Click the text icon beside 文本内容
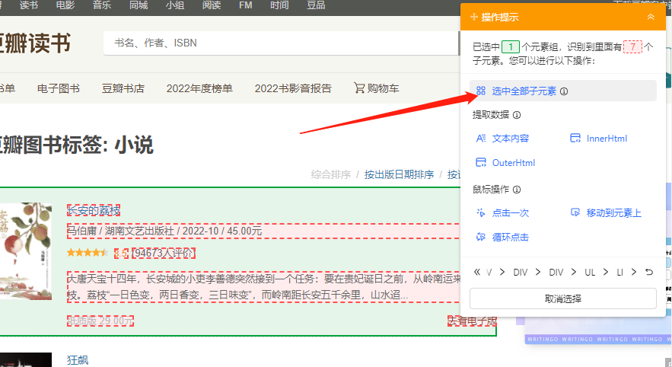Image resolution: width=672 pixels, height=367 pixels. tap(481, 138)
